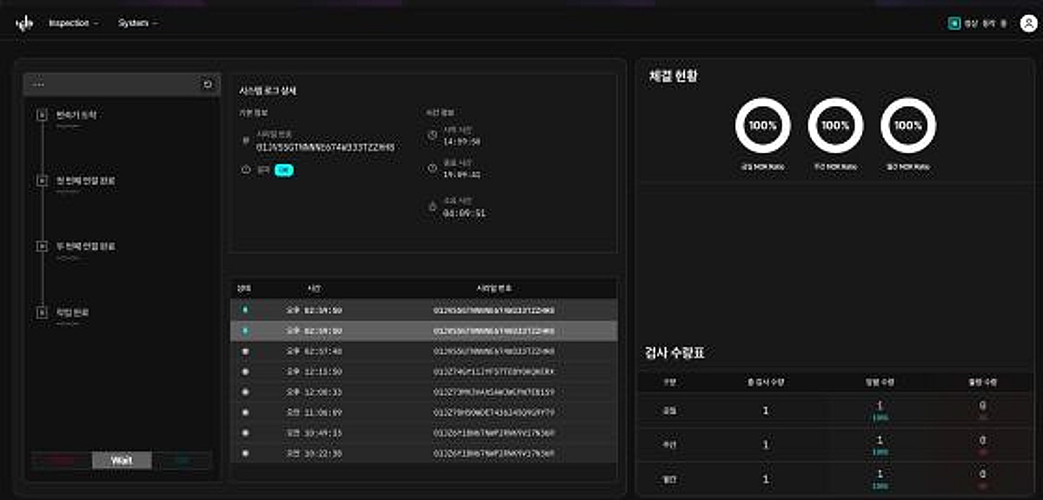Click total count cell in third quantity row

766,477
